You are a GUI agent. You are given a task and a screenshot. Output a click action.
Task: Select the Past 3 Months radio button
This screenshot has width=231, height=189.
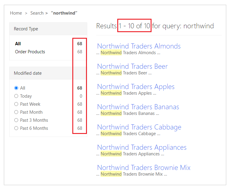(16, 120)
